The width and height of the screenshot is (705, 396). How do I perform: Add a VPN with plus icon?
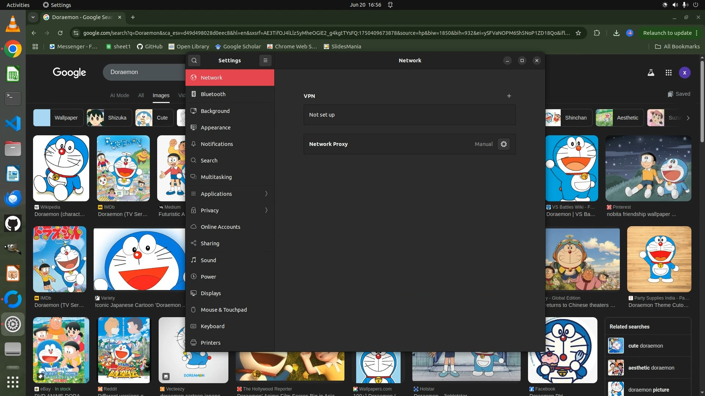[x=509, y=96]
